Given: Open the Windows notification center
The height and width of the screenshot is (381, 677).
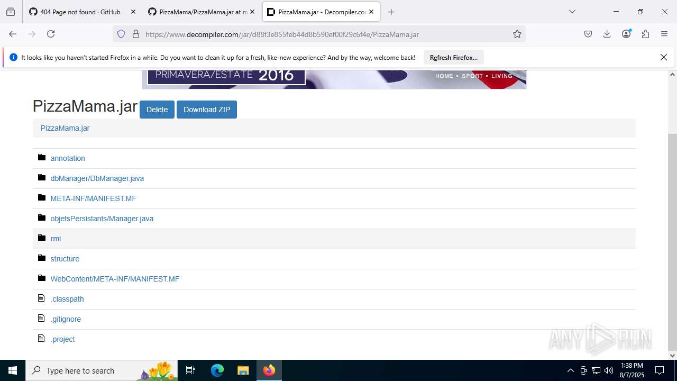Looking at the screenshot, I should [660, 370].
